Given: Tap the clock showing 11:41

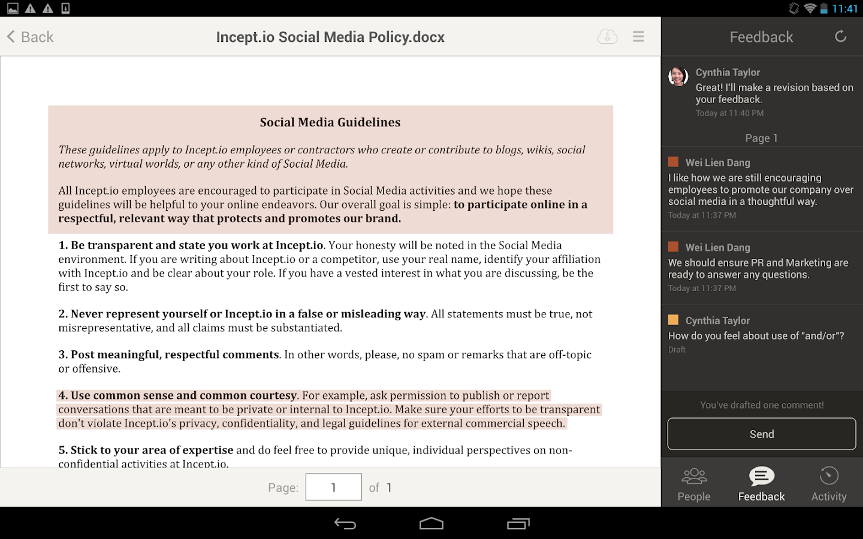Looking at the screenshot, I should click(845, 8).
